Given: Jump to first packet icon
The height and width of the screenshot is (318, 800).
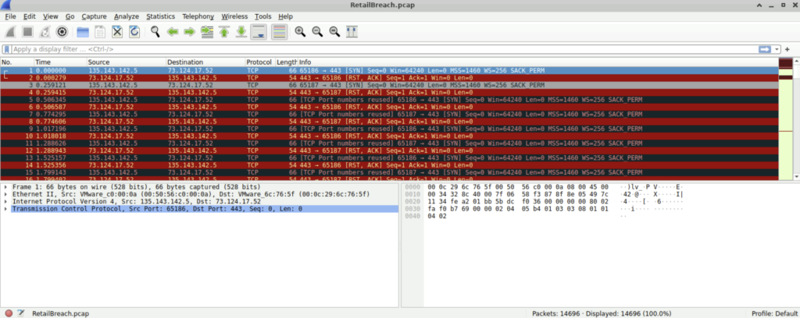Looking at the screenshot, I should [x=224, y=32].
